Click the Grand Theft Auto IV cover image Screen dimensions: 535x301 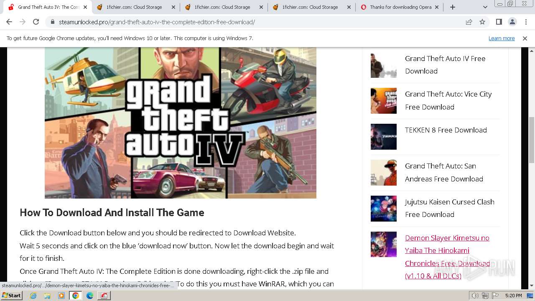tap(181, 123)
